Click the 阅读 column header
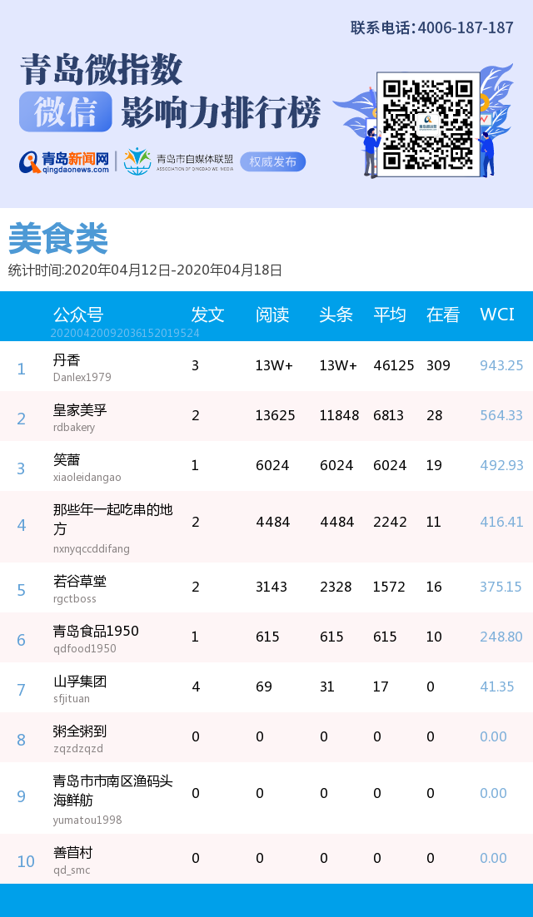The image size is (533, 917). pos(272,315)
